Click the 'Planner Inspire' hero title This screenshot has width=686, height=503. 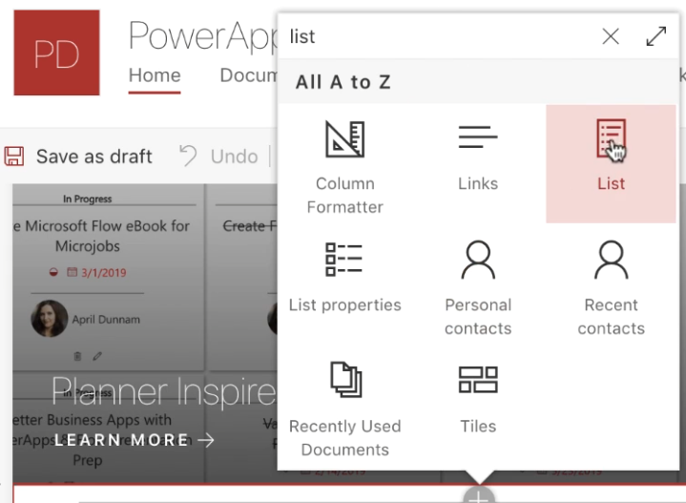pos(164,391)
